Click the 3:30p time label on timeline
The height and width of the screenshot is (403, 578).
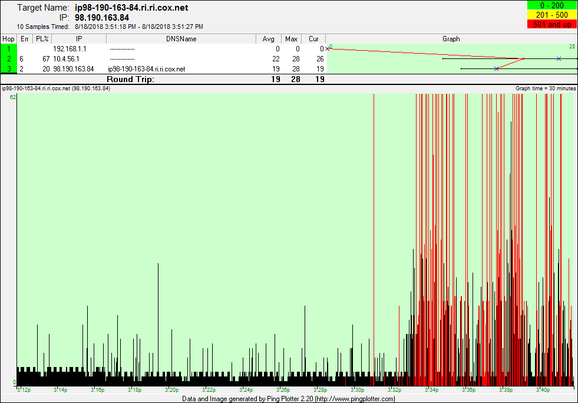(x=357, y=389)
